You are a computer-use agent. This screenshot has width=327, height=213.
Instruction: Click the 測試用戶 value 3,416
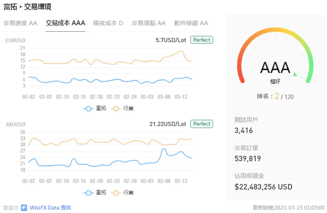click(x=244, y=131)
